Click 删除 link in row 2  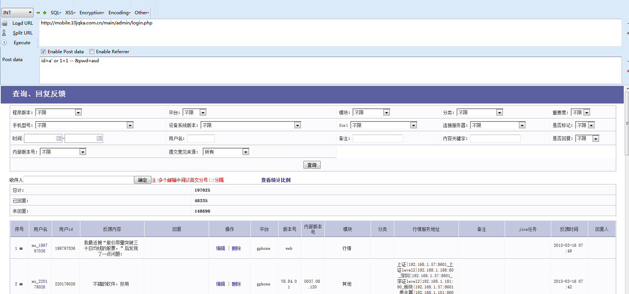[x=236, y=284]
